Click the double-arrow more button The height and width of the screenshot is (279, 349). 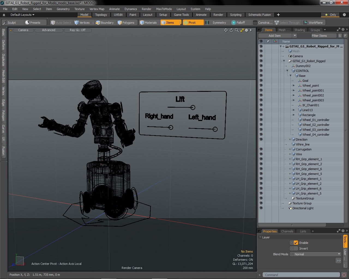(338, 261)
